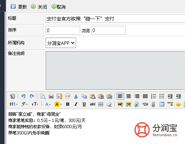Viewport: 185px width, 144px height.
Task: Insert file attachment paperclip icon
Action: (153, 104)
